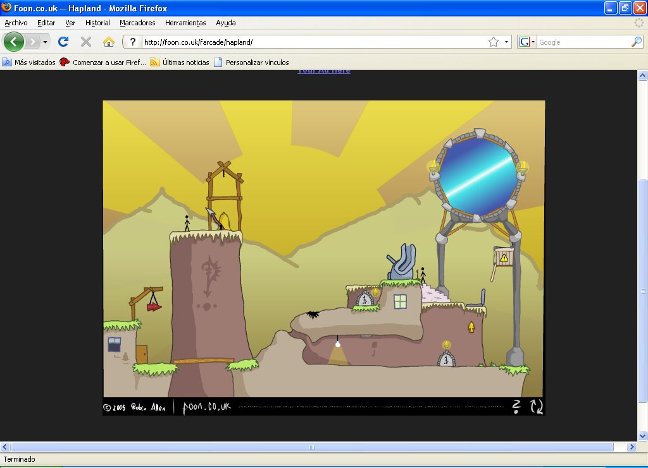Open the Herramientas menu
The width and height of the screenshot is (648, 468).
[x=185, y=23]
